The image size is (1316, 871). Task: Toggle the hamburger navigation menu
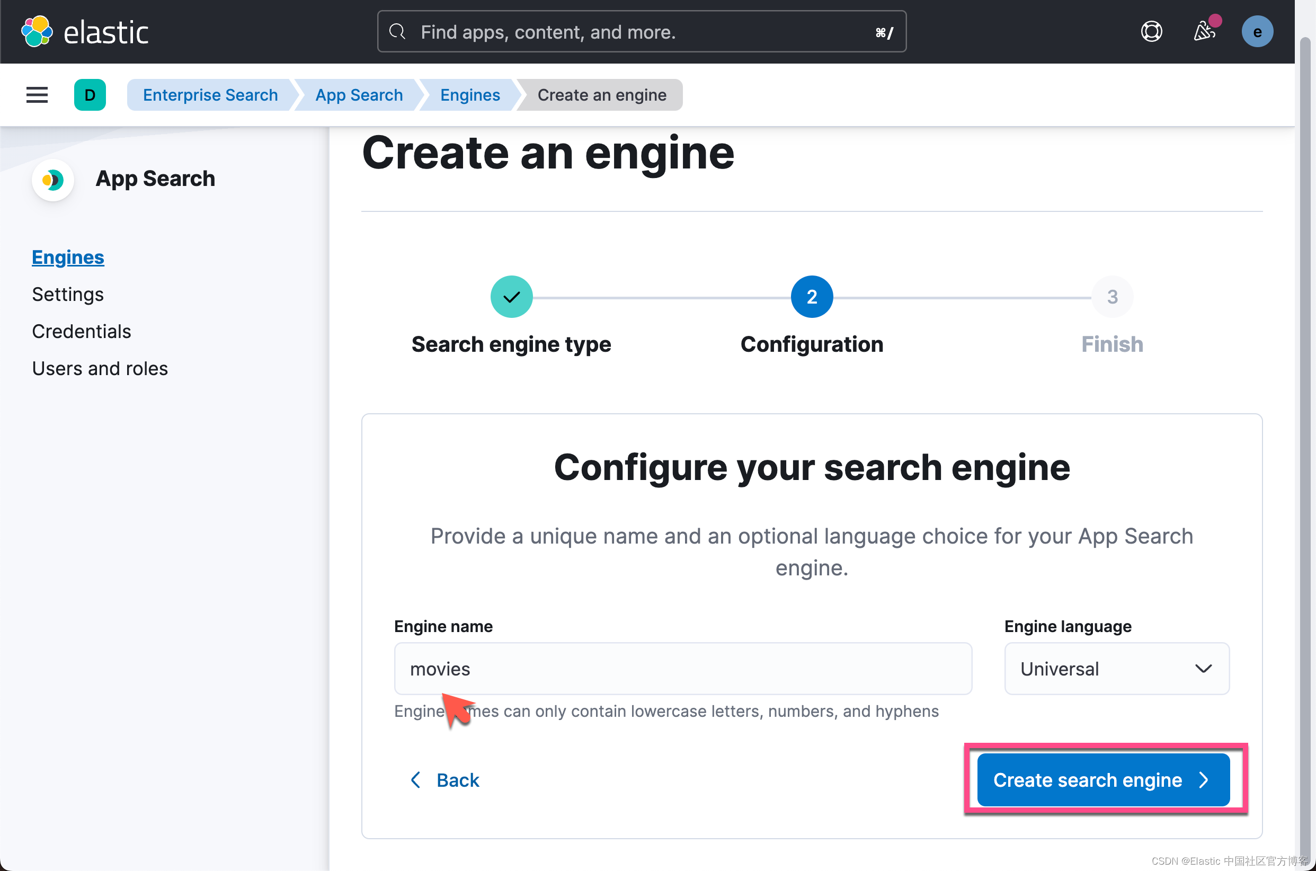click(37, 95)
